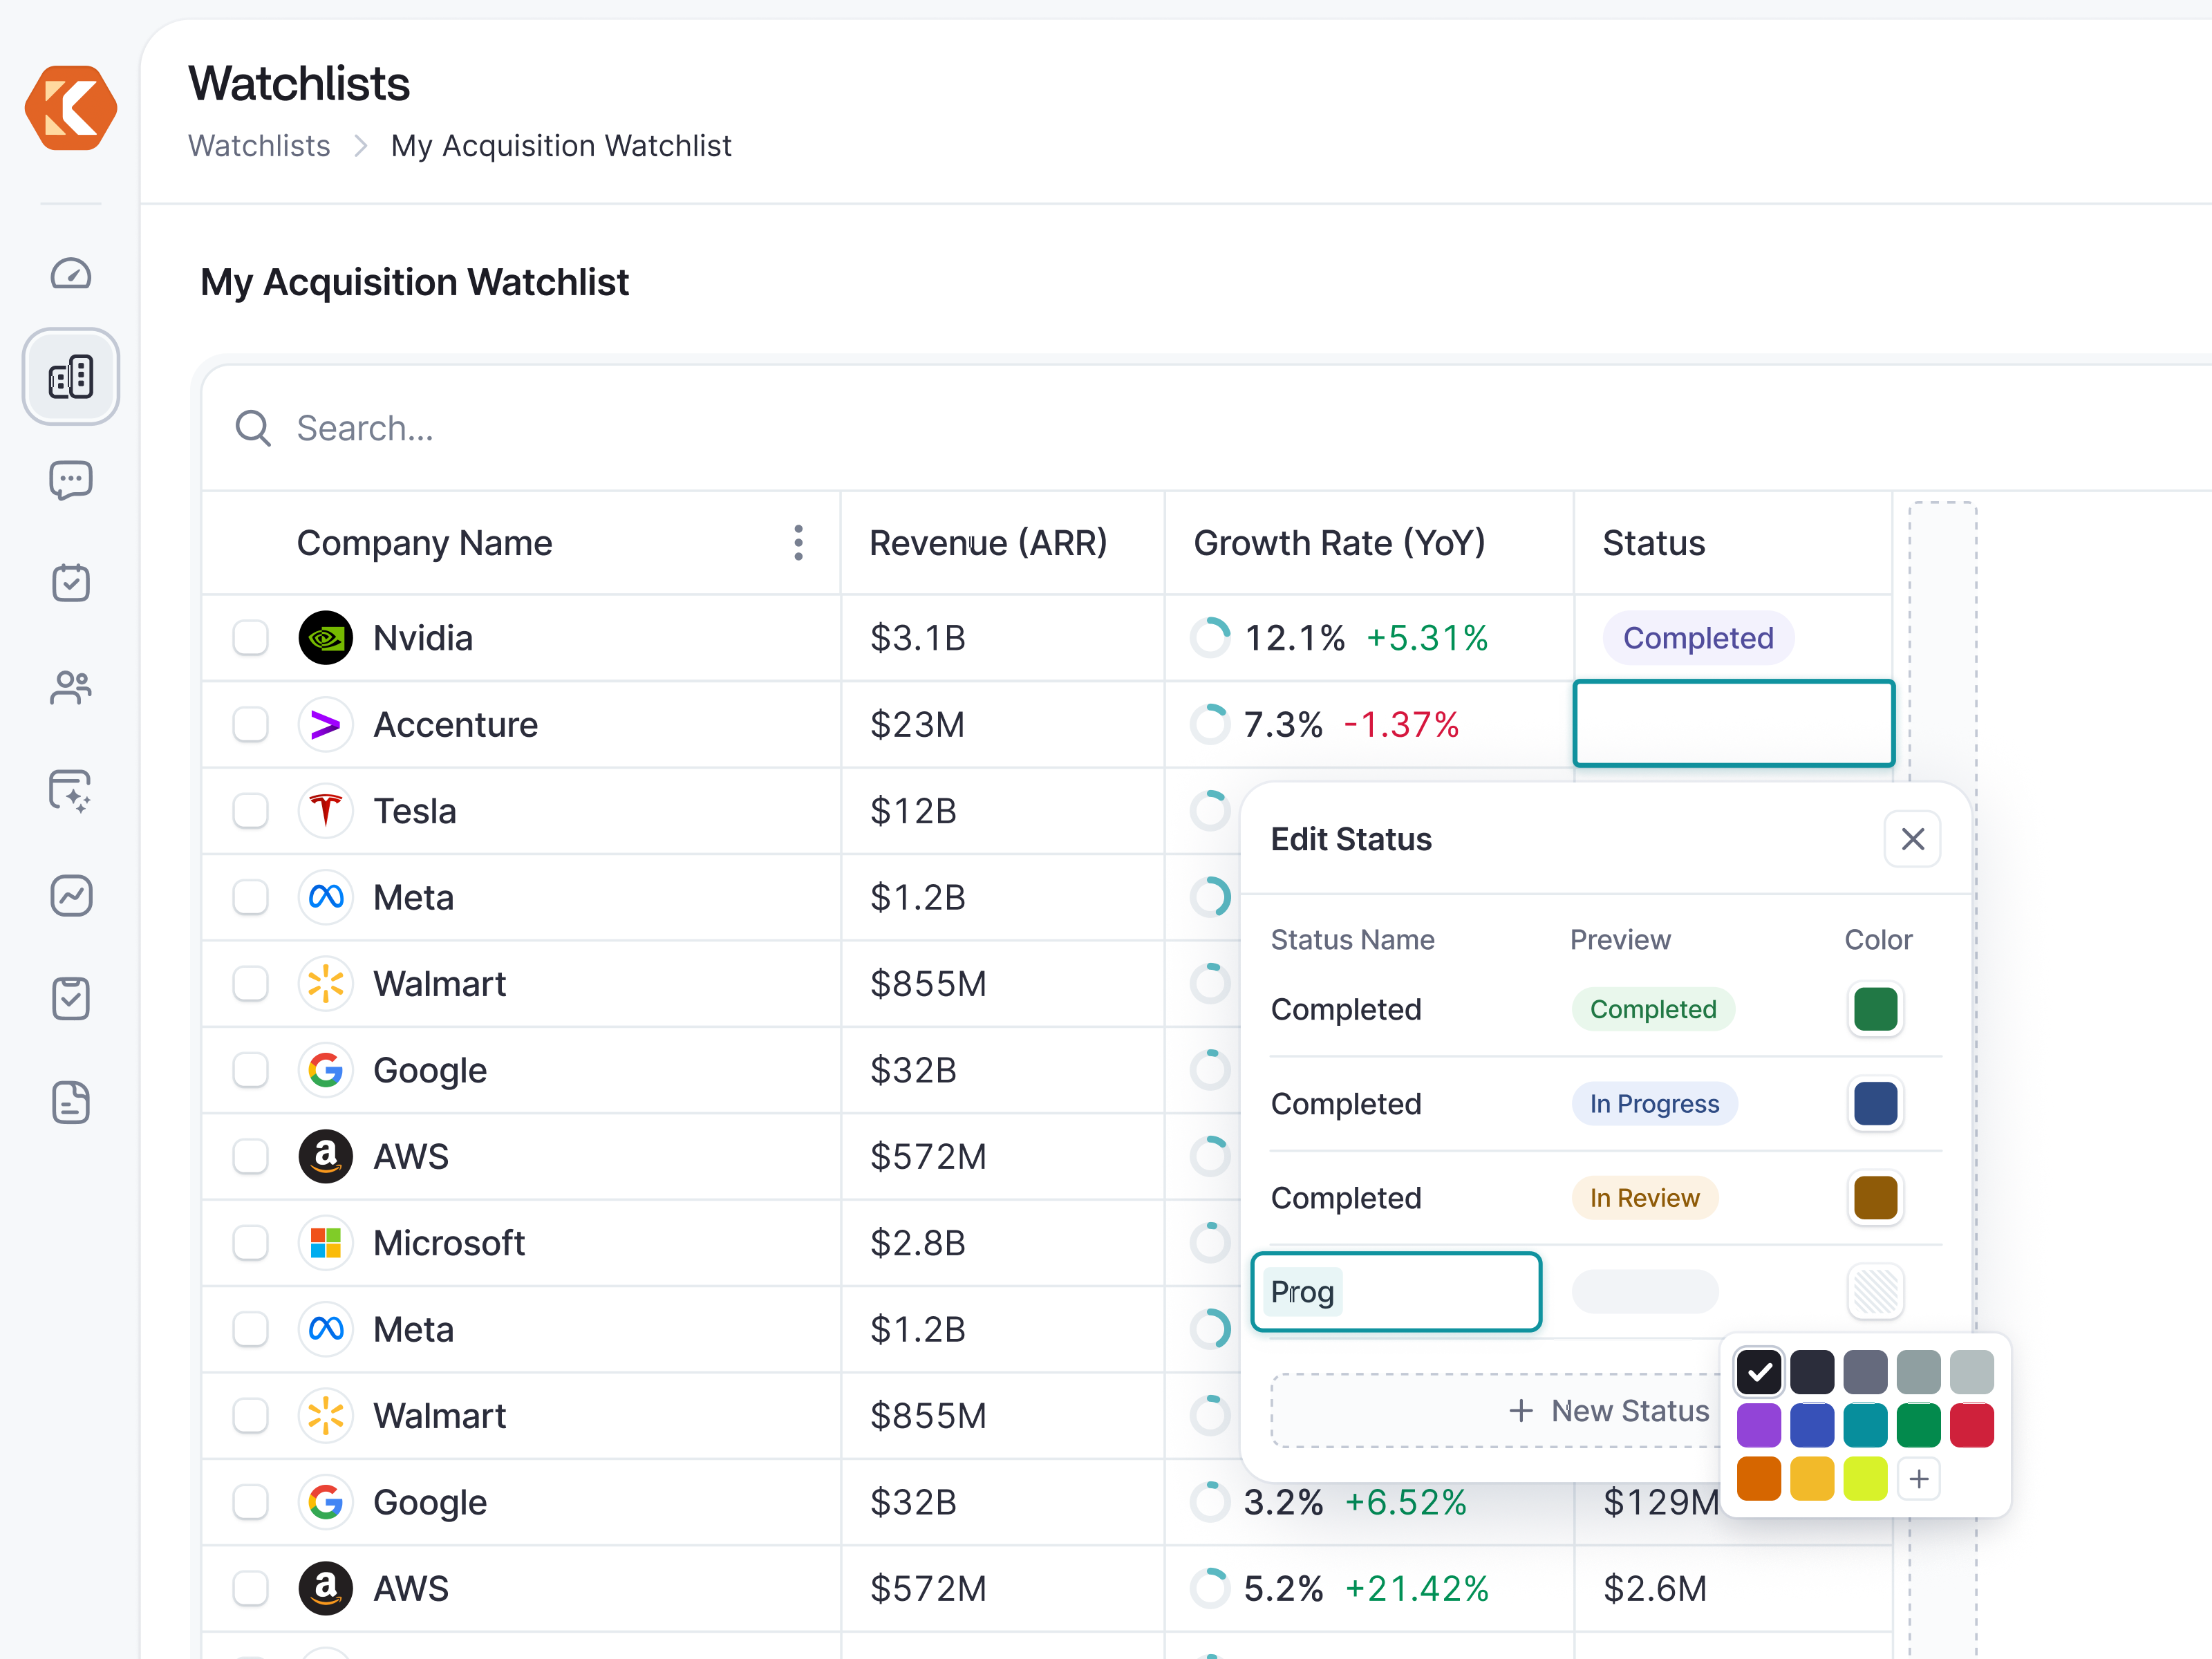
Task: Open the AI sparkle card sidebar icon
Action: pos(71,791)
